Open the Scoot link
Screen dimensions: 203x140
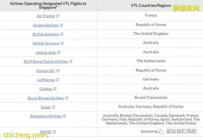[46, 107]
